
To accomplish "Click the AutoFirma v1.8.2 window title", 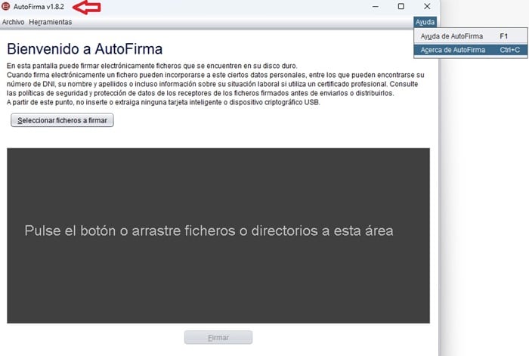I will pyautogui.click(x=39, y=7).
